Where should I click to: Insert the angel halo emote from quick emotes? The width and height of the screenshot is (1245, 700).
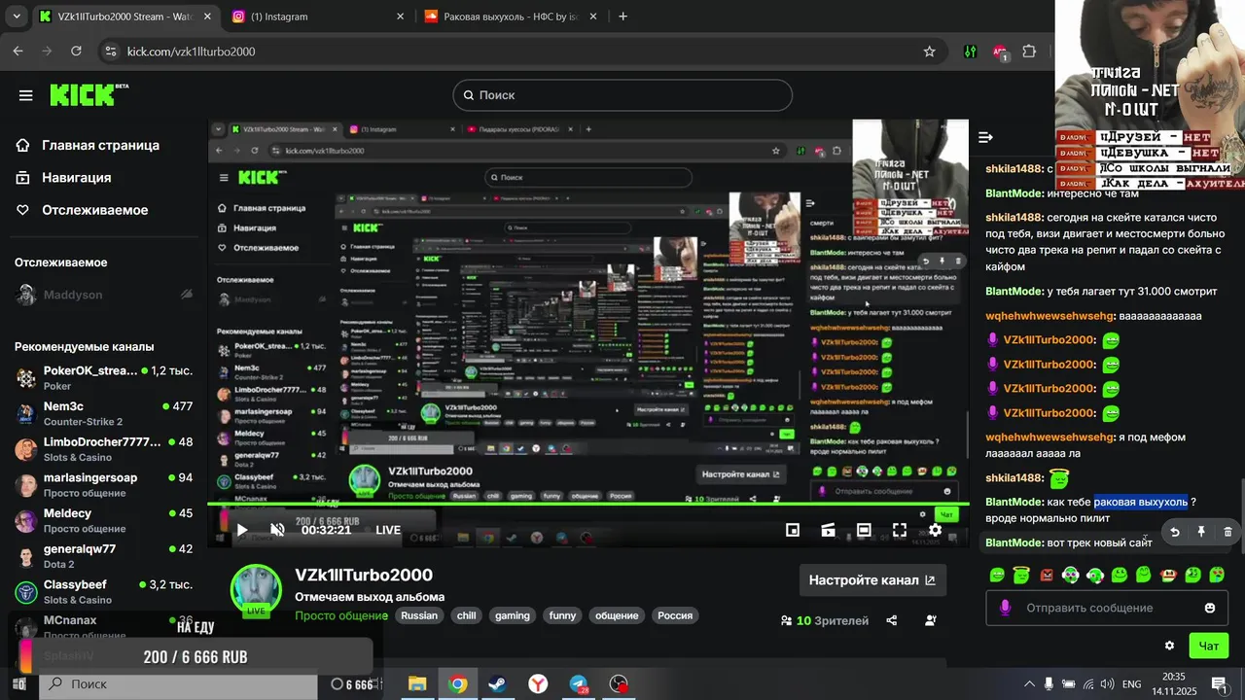[1021, 575]
